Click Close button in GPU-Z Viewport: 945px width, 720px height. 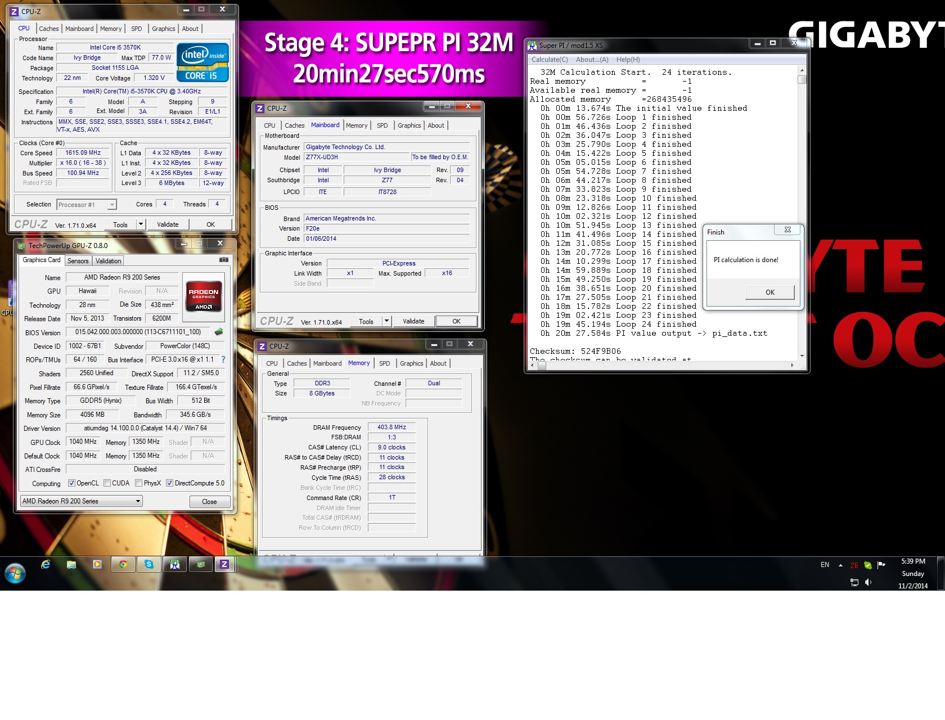209,502
